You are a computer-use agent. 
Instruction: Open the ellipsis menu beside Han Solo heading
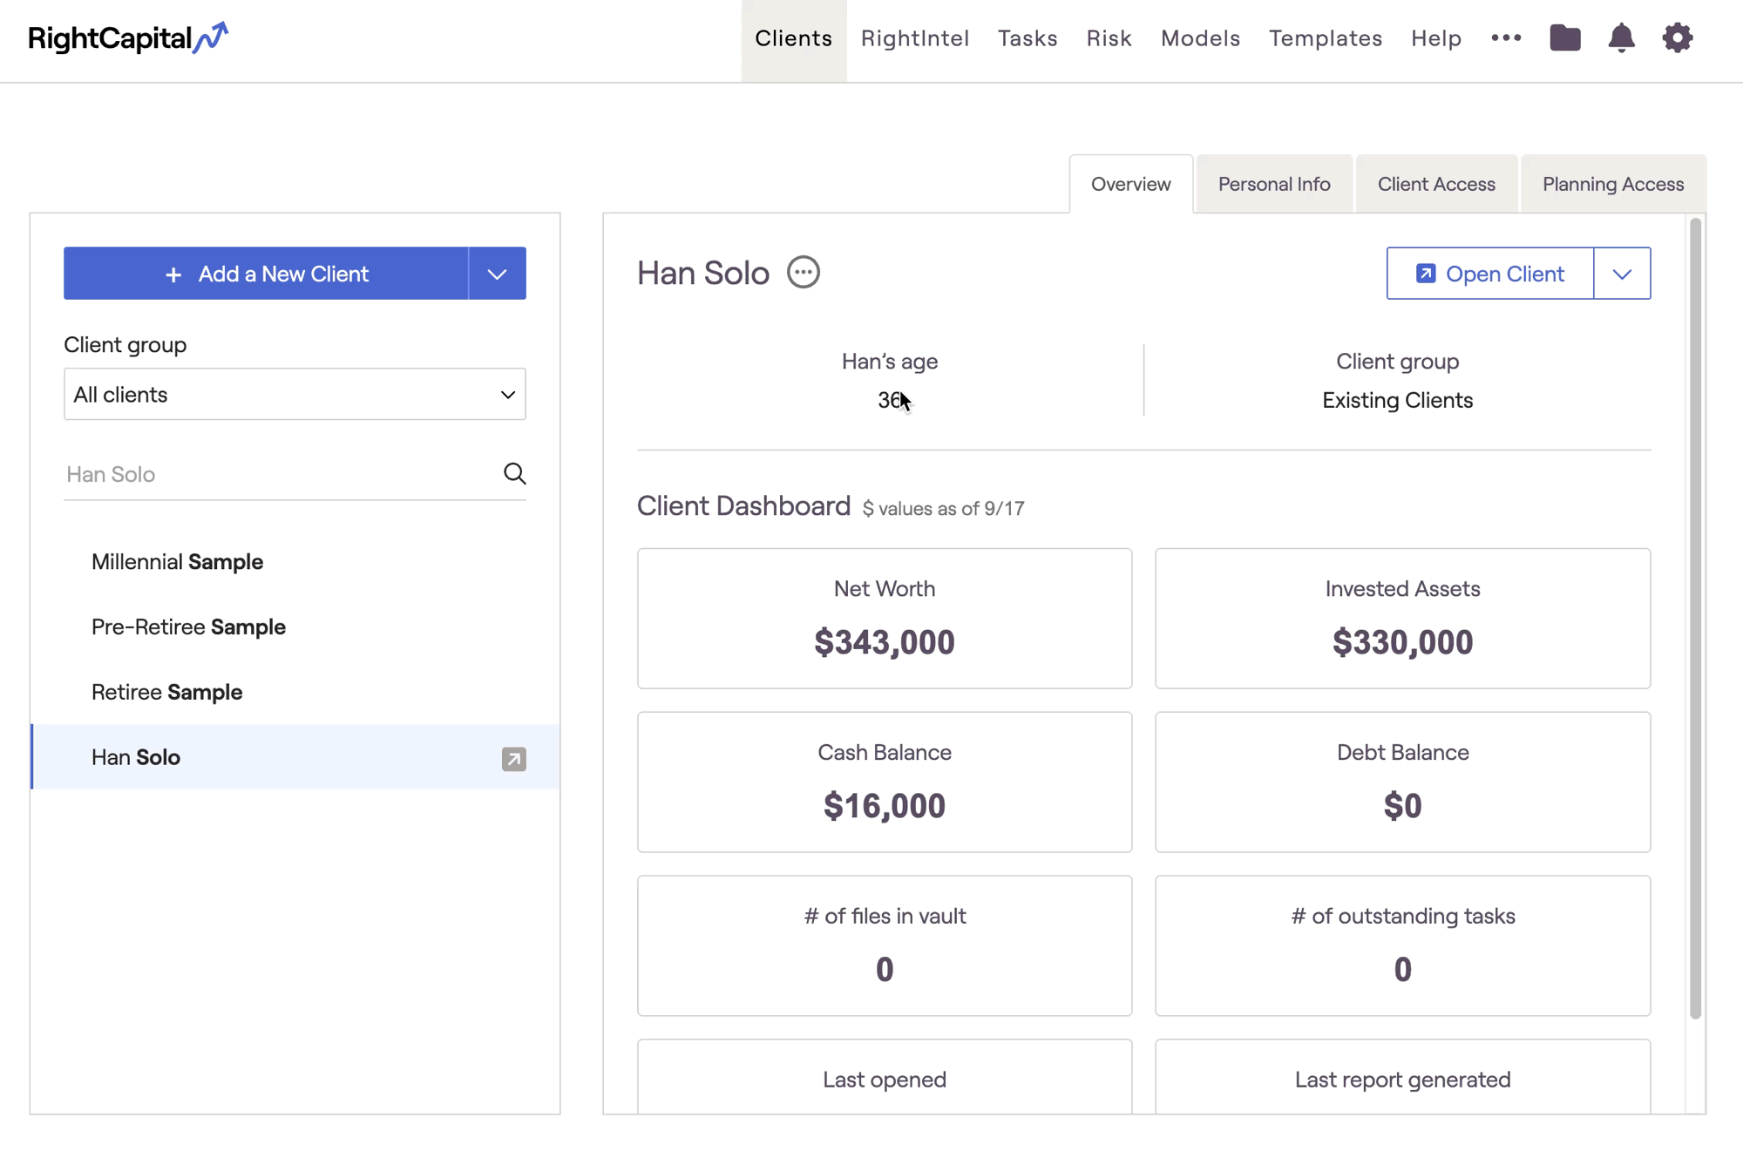(803, 272)
